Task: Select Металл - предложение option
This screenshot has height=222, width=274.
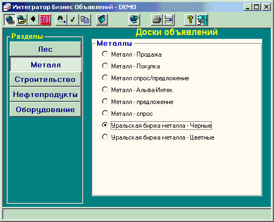Action: pos(138,102)
